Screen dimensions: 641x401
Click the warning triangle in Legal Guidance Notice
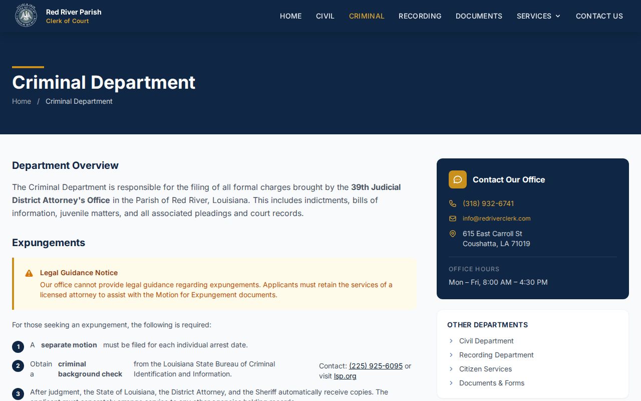(29, 273)
